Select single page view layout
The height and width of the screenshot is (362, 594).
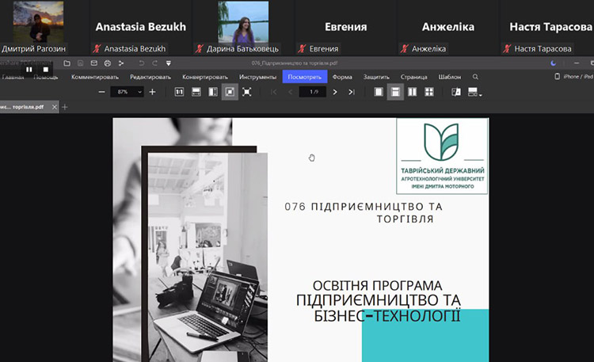pos(379,92)
